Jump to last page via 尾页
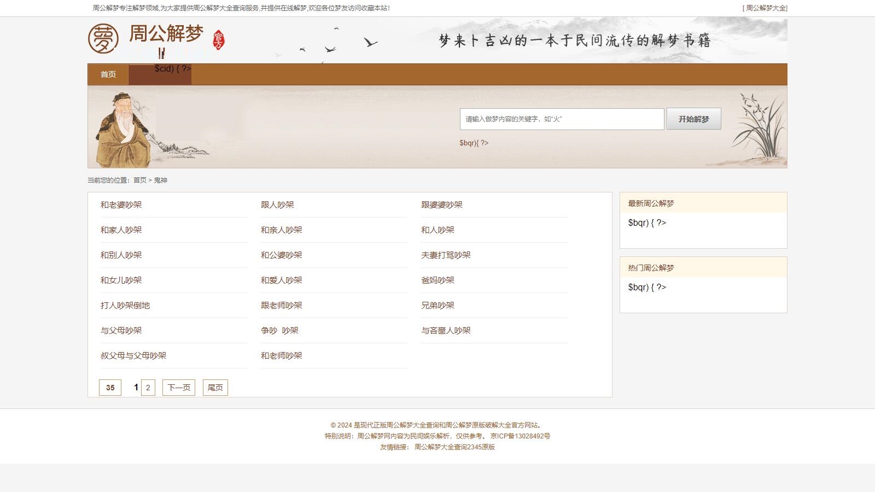Viewport: 875px width, 492px height. 215,387
